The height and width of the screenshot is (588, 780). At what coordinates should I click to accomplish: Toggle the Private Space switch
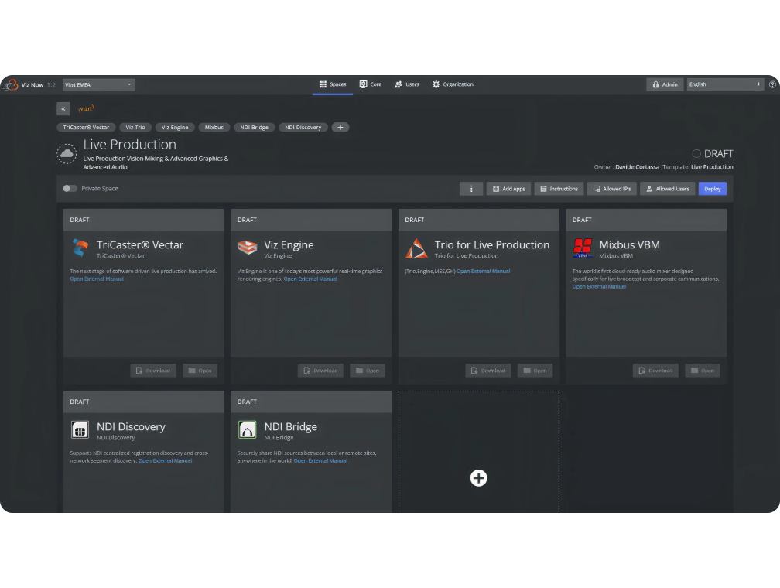(70, 188)
